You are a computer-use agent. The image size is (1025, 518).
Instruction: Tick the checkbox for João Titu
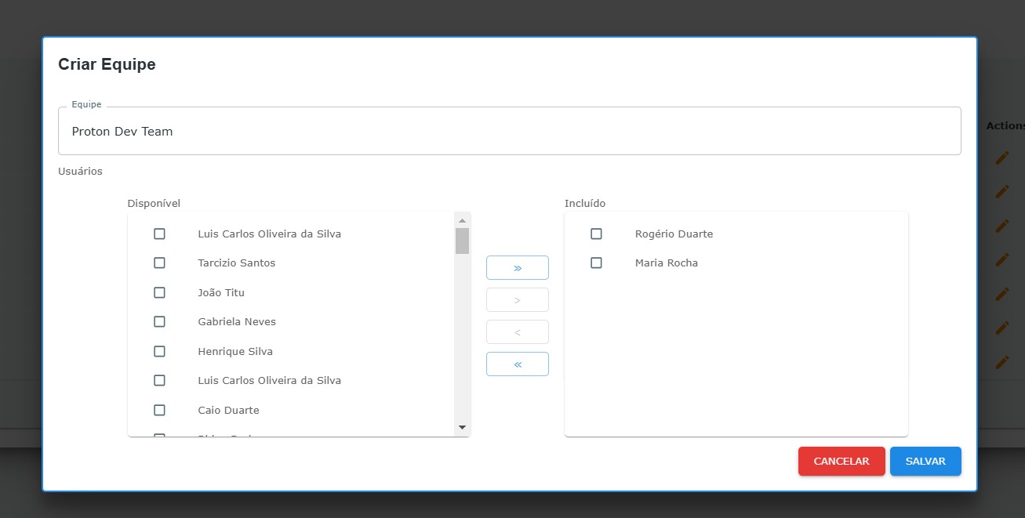coord(159,292)
